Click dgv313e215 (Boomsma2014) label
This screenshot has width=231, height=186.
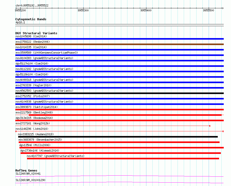coord(34,118)
